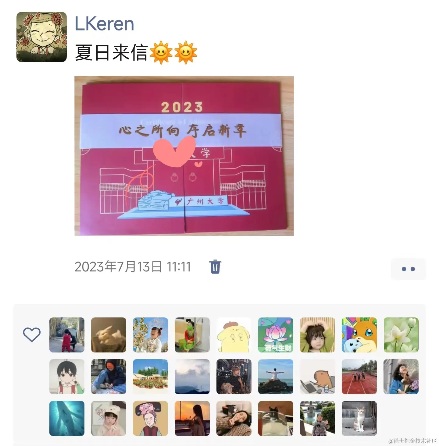Delete the post using the trash icon

point(215,267)
